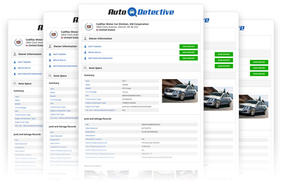Click person icon beside BRUCE WILLIS in far-left report
282x181 pixels.
[x=15, y=68]
